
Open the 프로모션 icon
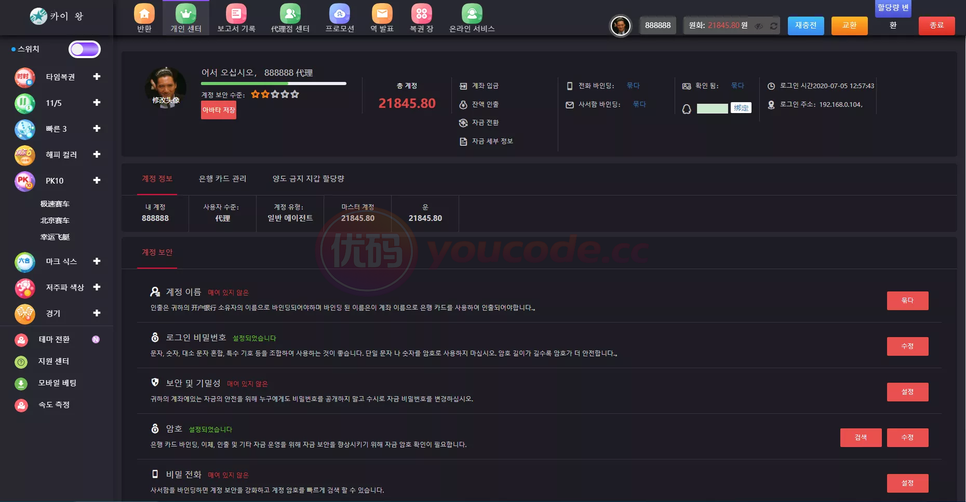pyautogui.click(x=340, y=14)
